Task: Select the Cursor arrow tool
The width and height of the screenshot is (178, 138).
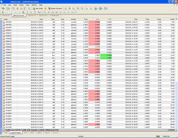Action: (x=3, y=12)
